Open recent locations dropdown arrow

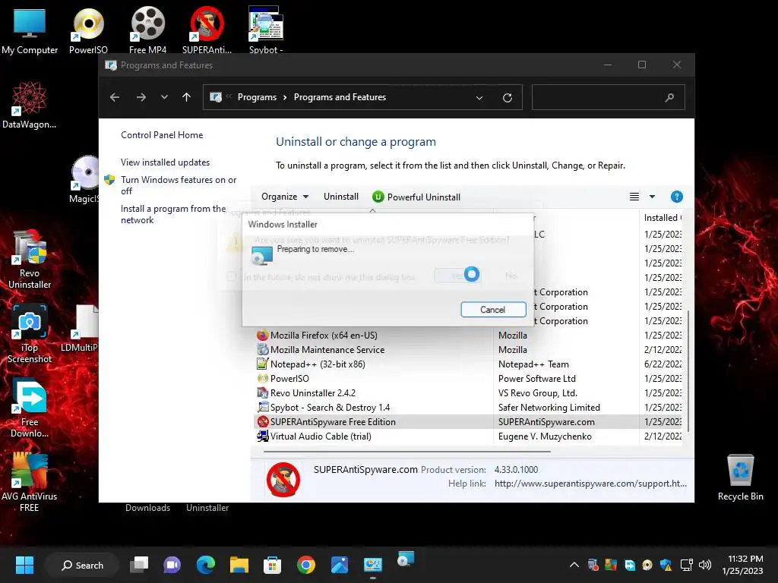[x=164, y=97]
